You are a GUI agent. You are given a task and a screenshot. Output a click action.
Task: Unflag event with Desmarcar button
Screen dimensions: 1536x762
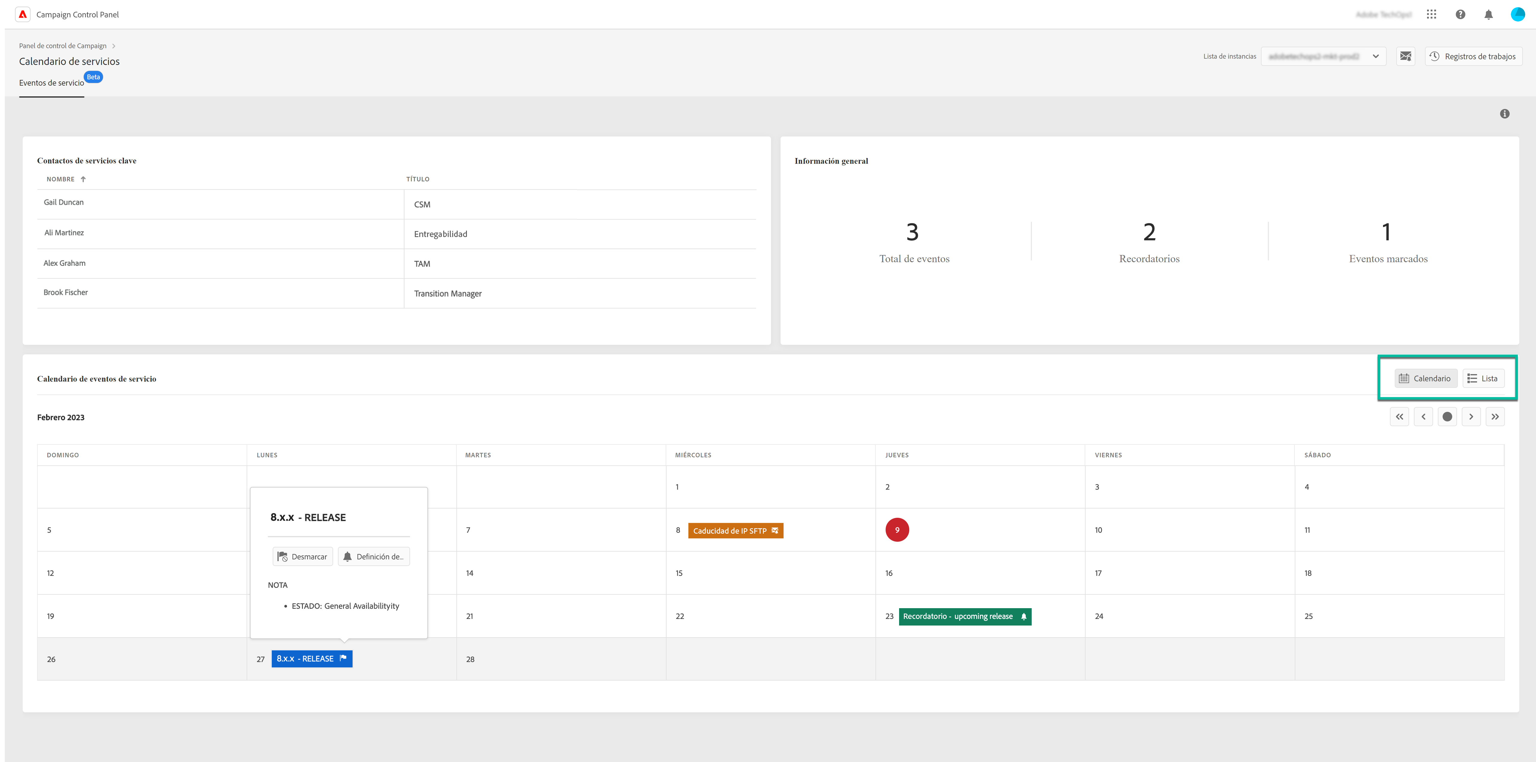tap(303, 556)
